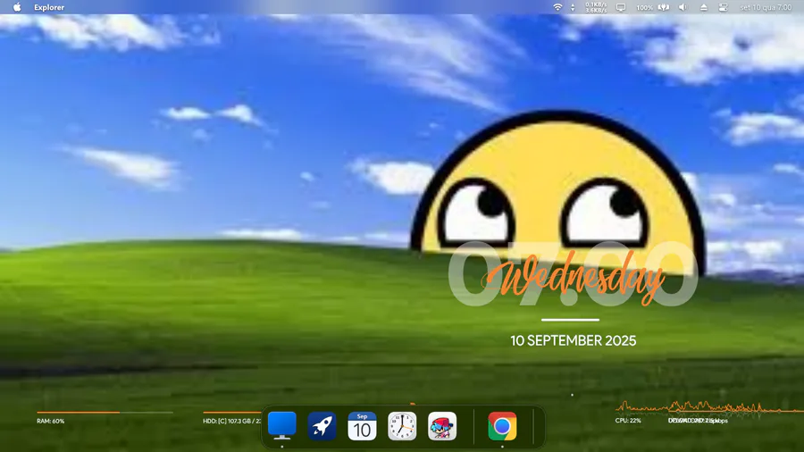Click the CPU: 22% label
Viewport: 804px width, 452px height.
[628, 420]
